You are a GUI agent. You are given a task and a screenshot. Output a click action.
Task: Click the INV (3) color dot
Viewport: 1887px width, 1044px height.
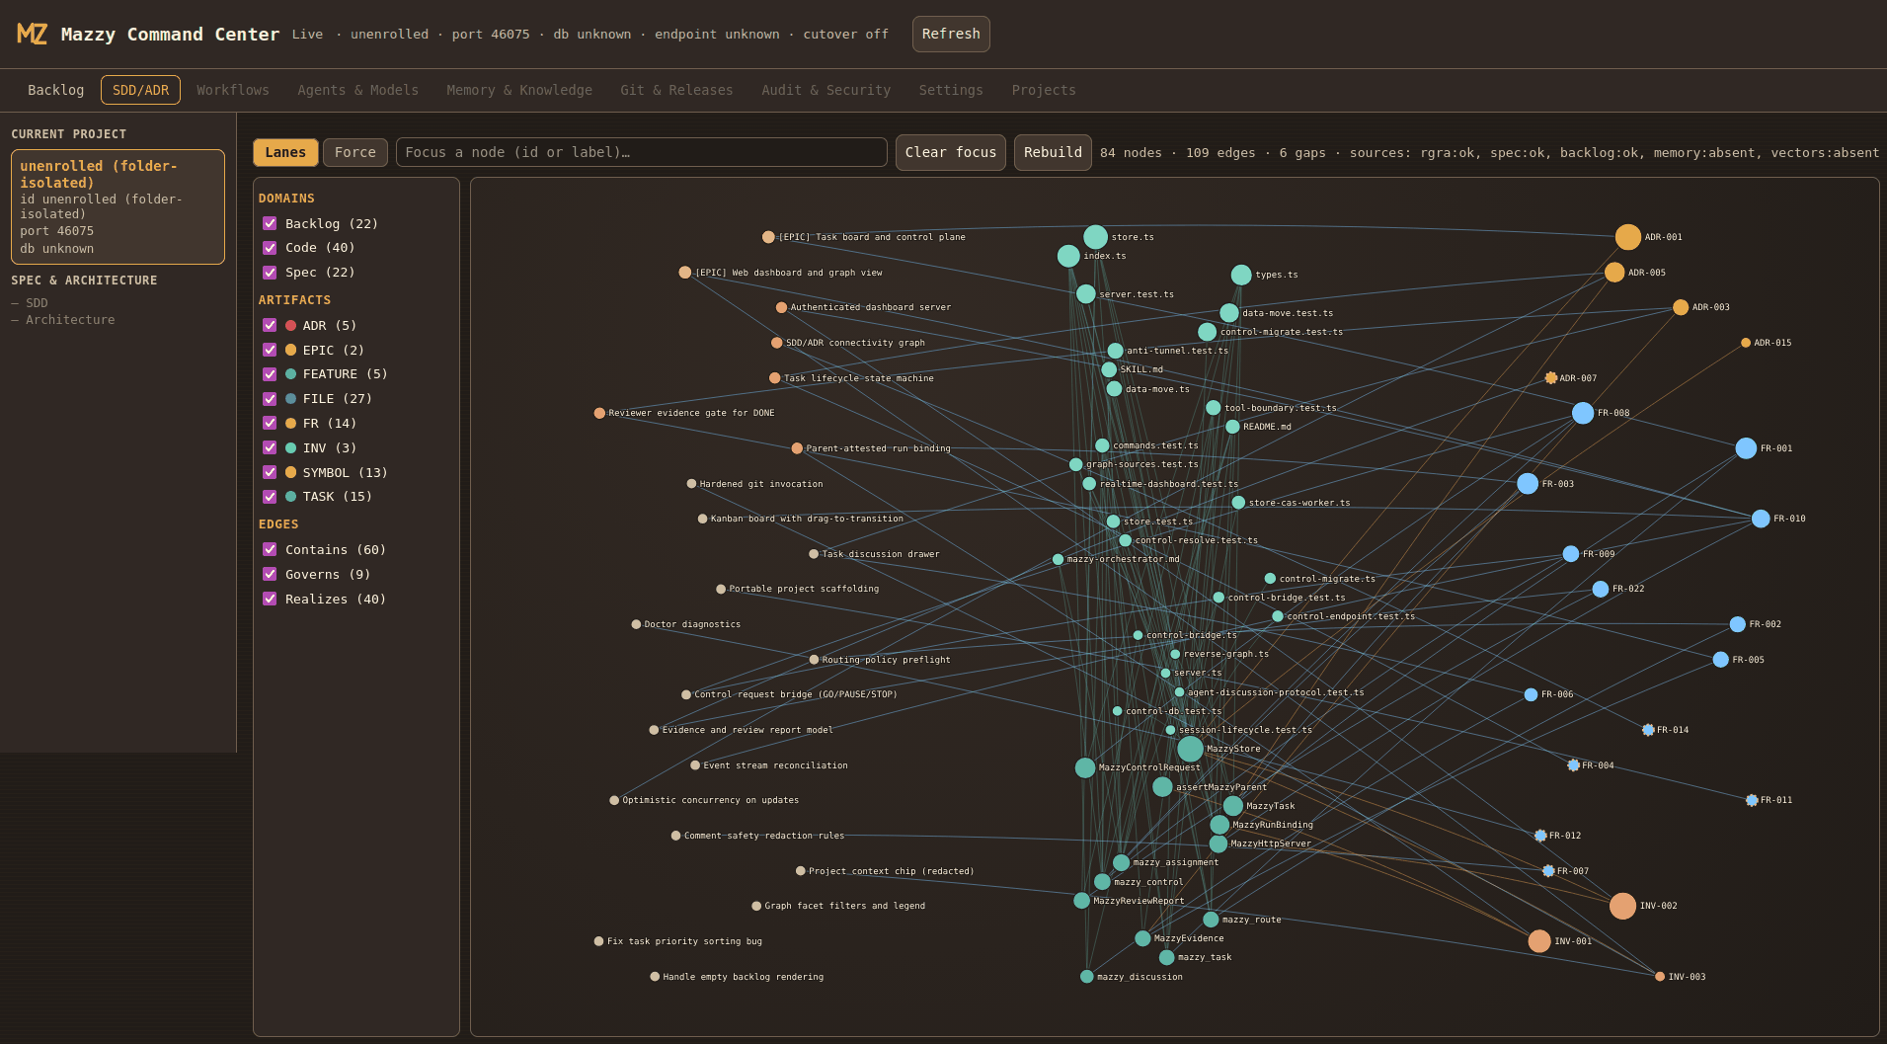tap(290, 447)
